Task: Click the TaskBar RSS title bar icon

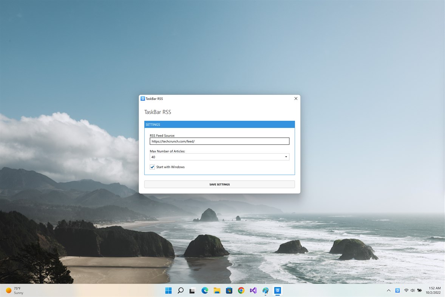Action: point(142,98)
